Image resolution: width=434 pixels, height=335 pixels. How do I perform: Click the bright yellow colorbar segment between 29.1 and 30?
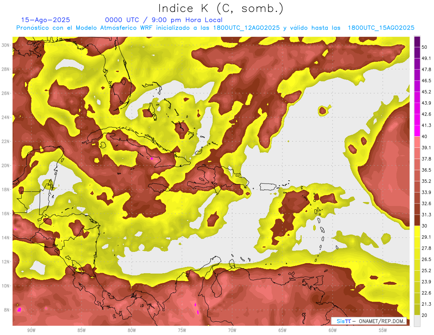point(417,231)
